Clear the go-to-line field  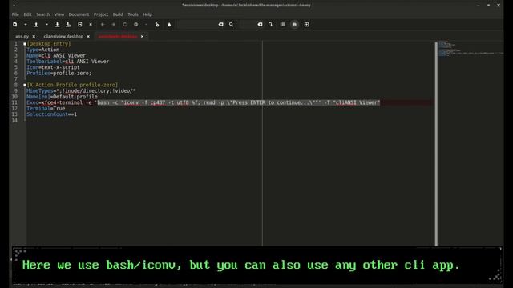tap(260, 25)
